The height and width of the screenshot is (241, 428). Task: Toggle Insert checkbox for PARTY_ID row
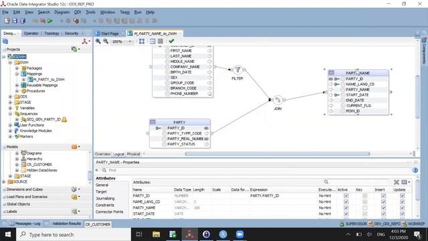point(383,196)
